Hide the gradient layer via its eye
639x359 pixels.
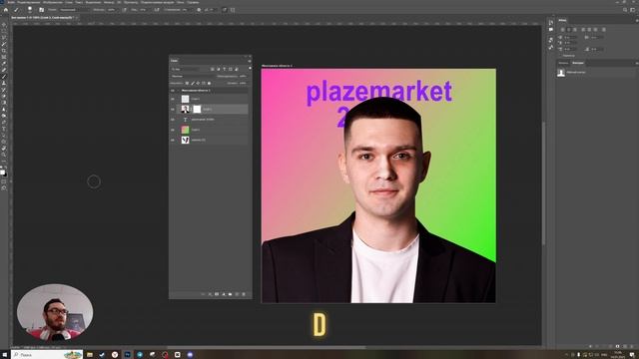(173, 130)
